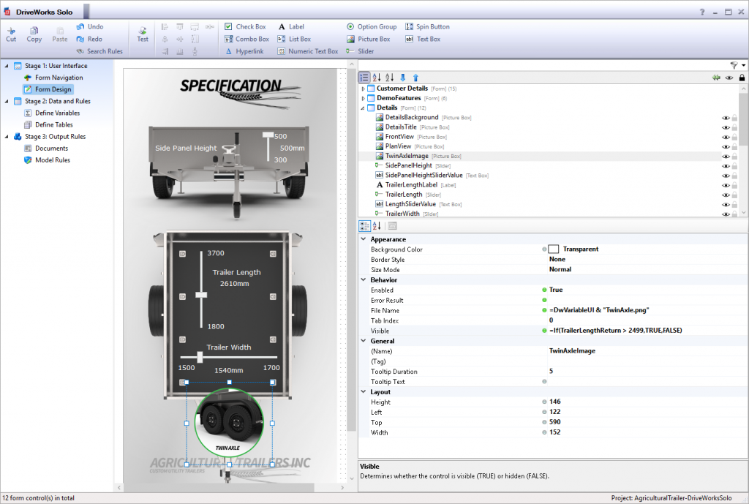Expand the Customer Details form node

click(x=363, y=89)
